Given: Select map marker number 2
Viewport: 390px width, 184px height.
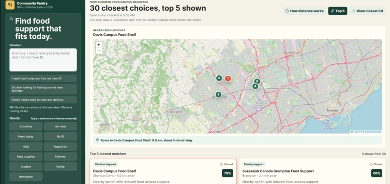Looking at the screenshot, I should [x=219, y=78].
